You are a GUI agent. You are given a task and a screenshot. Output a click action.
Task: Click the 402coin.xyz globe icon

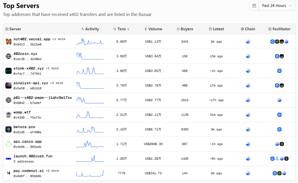tap(8, 56)
